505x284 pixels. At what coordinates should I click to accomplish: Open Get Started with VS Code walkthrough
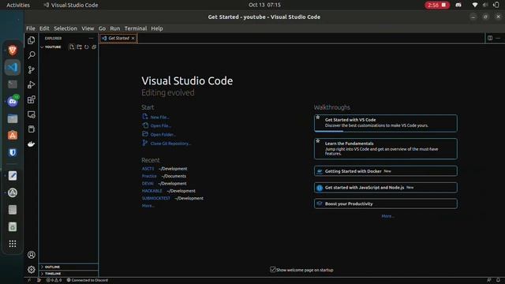coord(386,123)
